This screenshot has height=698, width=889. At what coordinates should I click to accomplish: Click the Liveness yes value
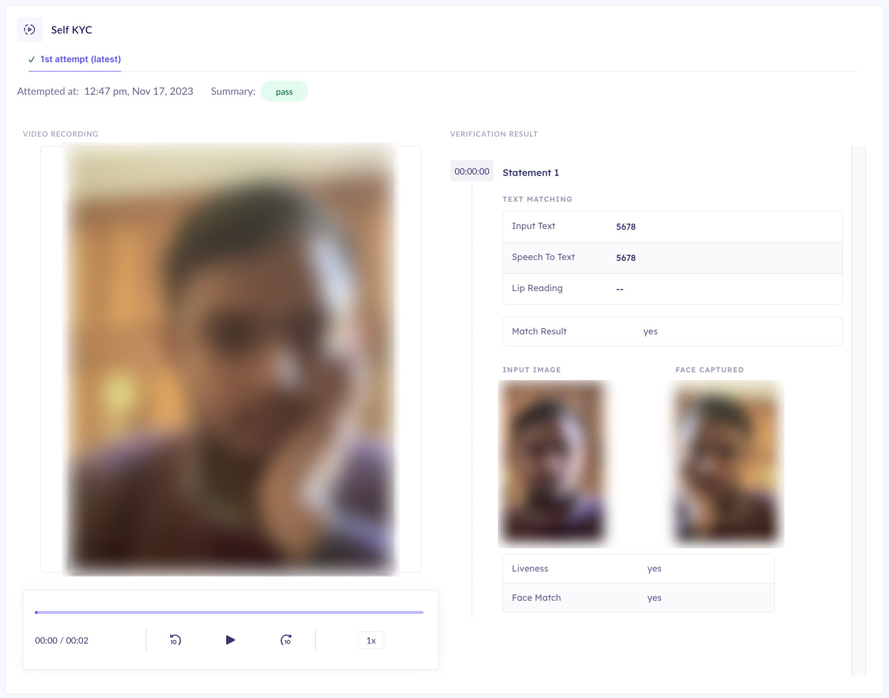pos(654,568)
